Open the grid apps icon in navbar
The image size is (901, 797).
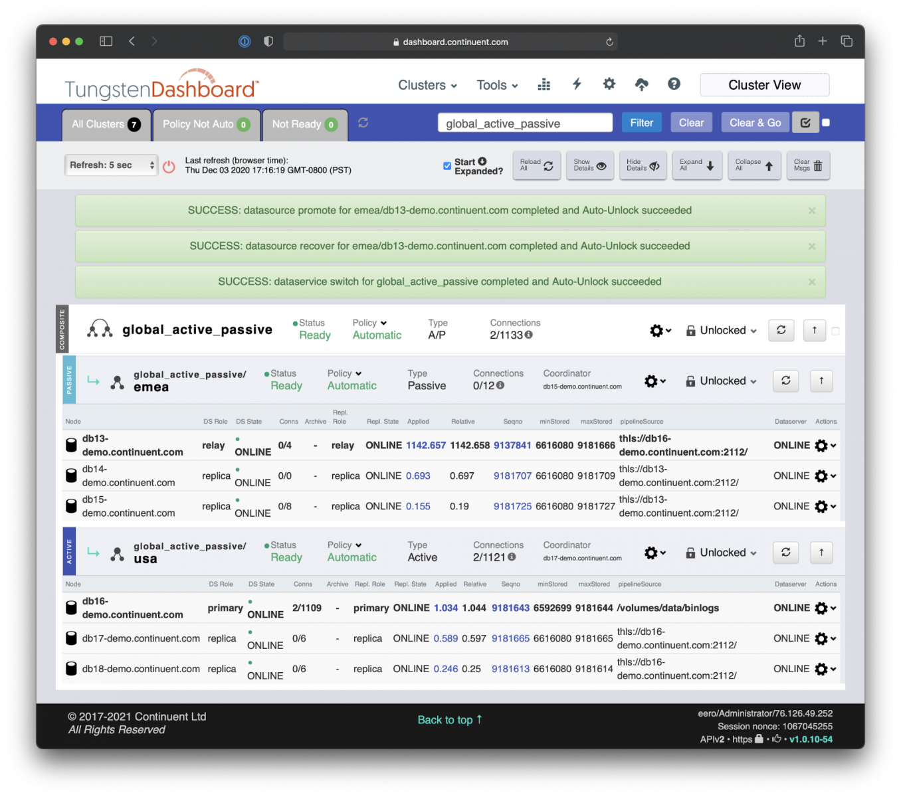(544, 84)
